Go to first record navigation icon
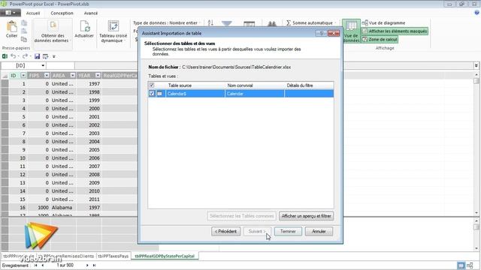This screenshot has width=481, height=270. pos(35,265)
